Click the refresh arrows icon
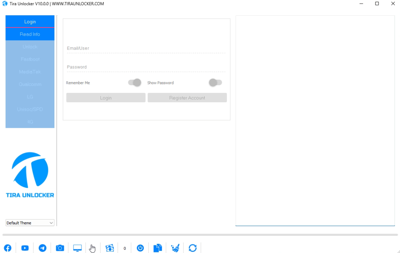The height and width of the screenshot is (253, 400). [x=193, y=248]
